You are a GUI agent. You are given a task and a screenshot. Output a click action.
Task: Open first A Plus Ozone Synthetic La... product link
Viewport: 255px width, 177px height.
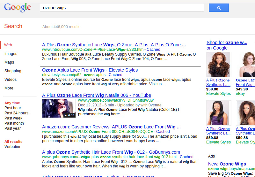coord(218,82)
